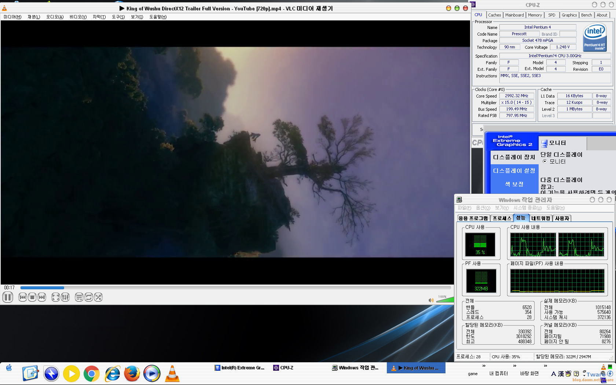Screen dimensions: 616x385
Task: Select 디스플레이 설정 in Intel Graphics panel
Action: click(514, 171)
